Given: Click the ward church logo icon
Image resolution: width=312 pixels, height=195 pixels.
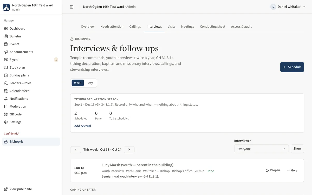Looking at the screenshot, I should pos(6,7).
